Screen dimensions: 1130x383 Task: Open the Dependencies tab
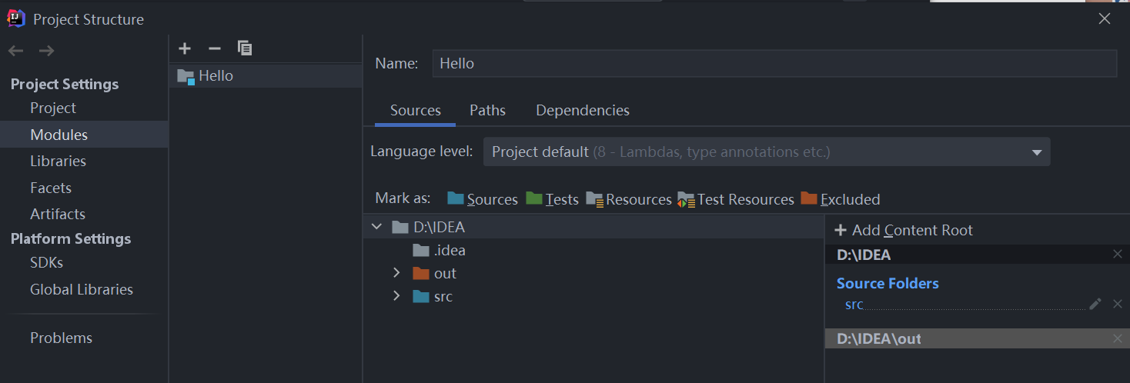(x=583, y=111)
